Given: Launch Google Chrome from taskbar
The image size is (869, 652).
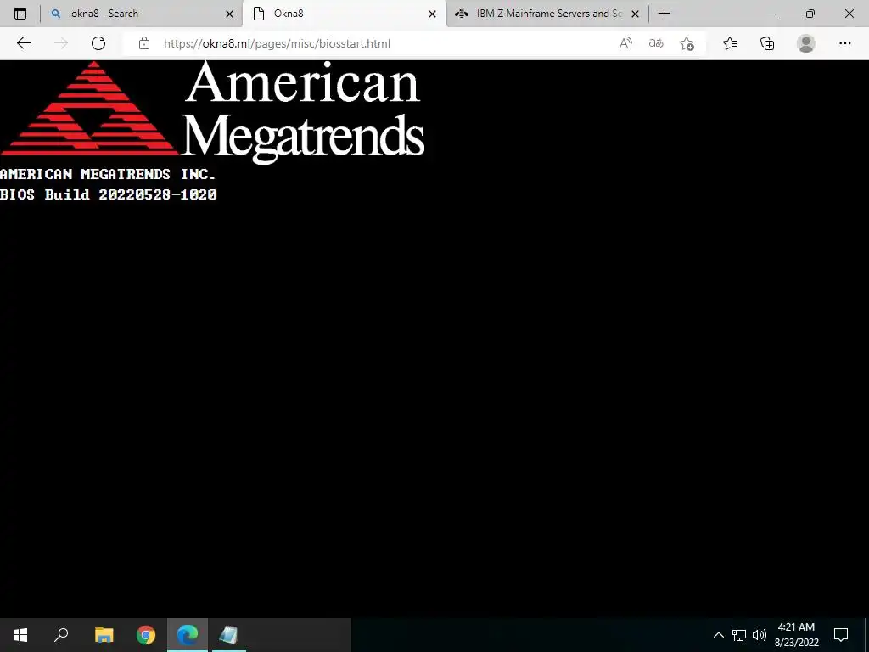Looking at the screenshot, I should tap(146, 635).
